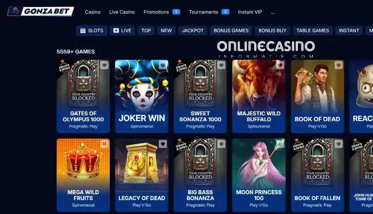Select the SLOTS category filter
The width and height of the screenshot is (373, 214).
[x=92, y=30]
